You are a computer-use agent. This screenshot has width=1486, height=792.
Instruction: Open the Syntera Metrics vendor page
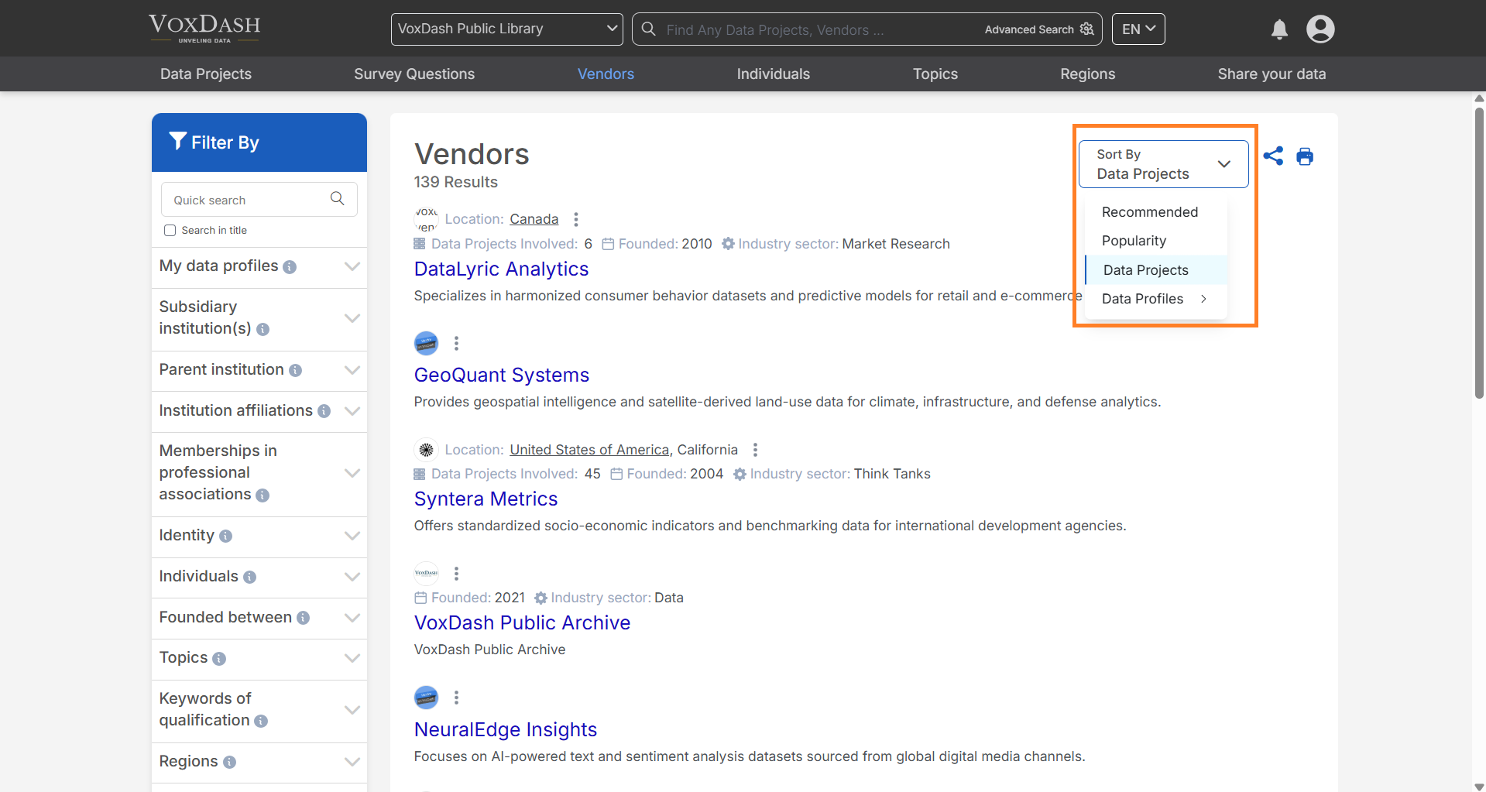pos(486,499)
